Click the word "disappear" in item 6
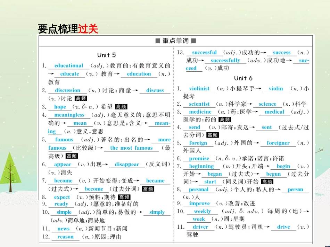The height and width of the screenshot is (247, 330). [x=126, y=165]
